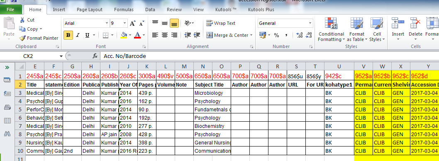Center text horizontally
The width and height of the screenshot is (439, 161).
click(165, 35)
